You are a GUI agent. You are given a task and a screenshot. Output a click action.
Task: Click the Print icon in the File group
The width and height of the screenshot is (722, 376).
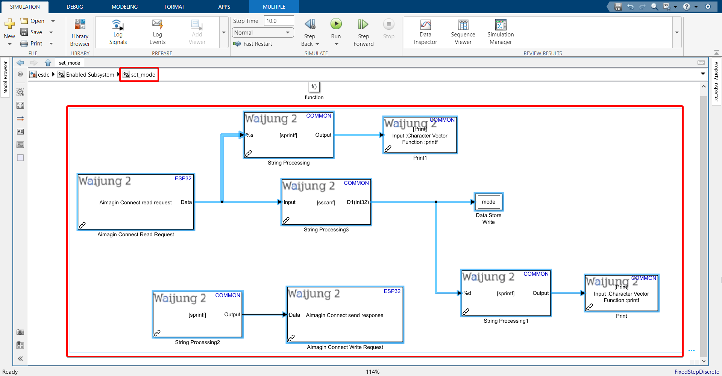(24, 44)
